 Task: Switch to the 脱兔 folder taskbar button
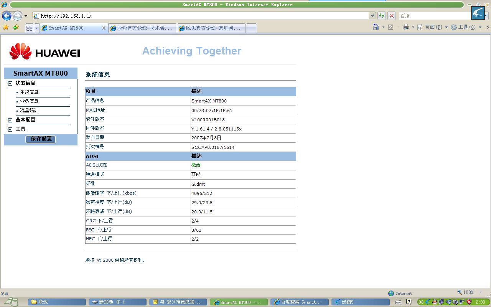[57, 302]
